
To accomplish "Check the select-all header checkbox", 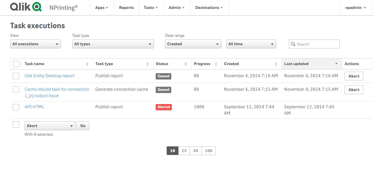I will coord(16,64).
